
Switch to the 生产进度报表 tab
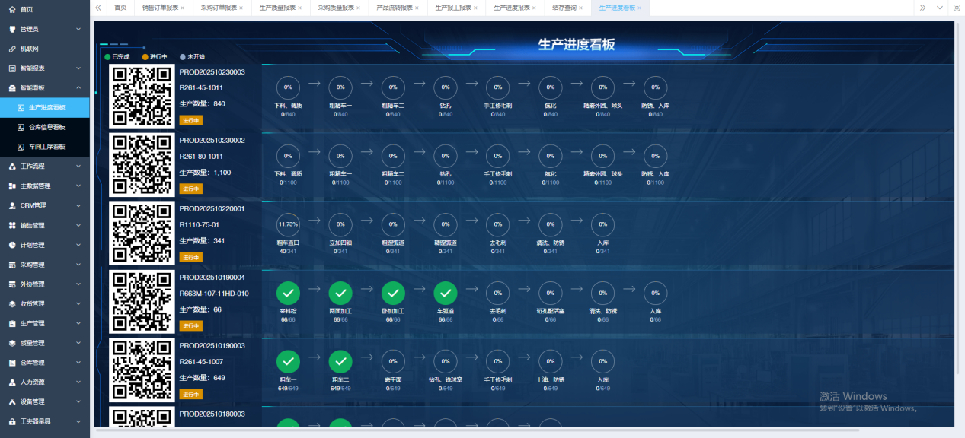point(516,8)
